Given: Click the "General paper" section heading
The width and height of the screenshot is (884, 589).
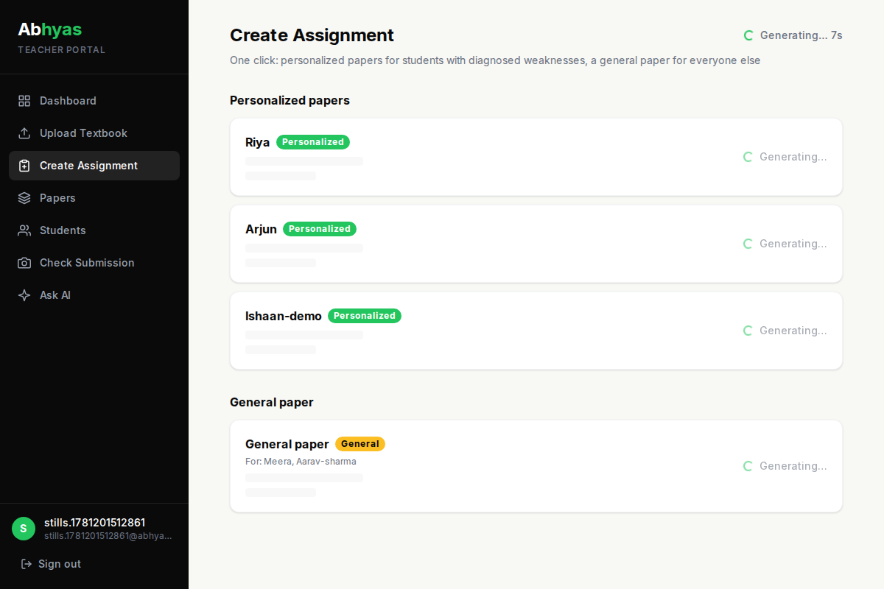Looking at the screenshot, I should point(272,402).
